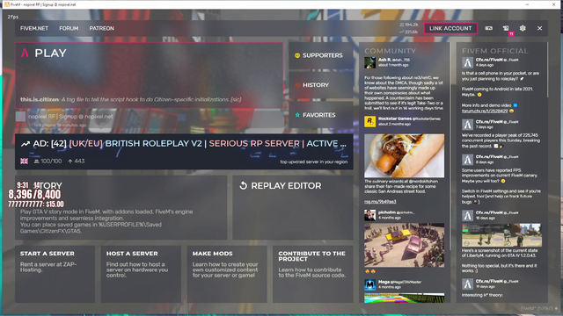Open the hot dog image thumbnail

pyautogui.click(x=404, y=156)
